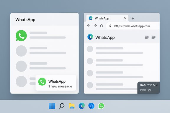Click the CPU 9% reading

coord(146,90)
